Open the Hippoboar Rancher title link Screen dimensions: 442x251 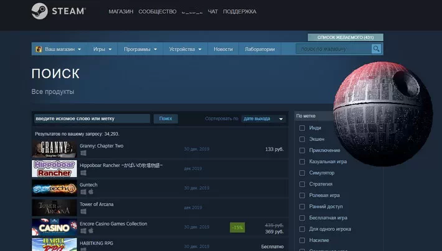[x=121, y=165]
